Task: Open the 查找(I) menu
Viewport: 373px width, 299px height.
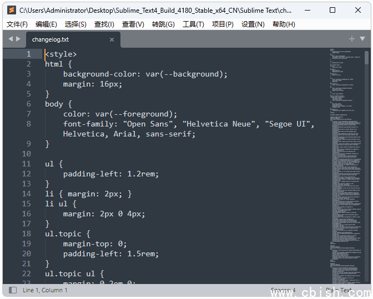Action: pyautogui.click(x=104, y=24)
